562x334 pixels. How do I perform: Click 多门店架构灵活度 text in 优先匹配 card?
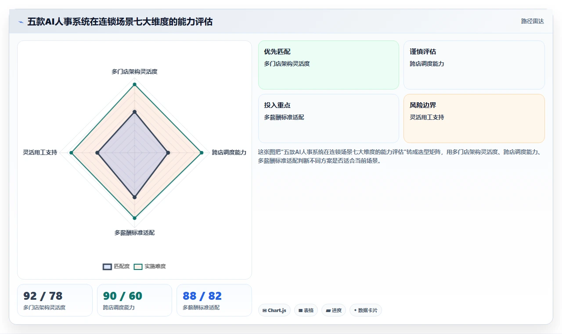pos(287,64)
